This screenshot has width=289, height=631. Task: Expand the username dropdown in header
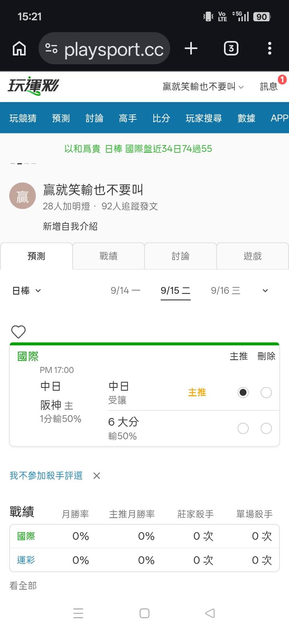point(203,87)
